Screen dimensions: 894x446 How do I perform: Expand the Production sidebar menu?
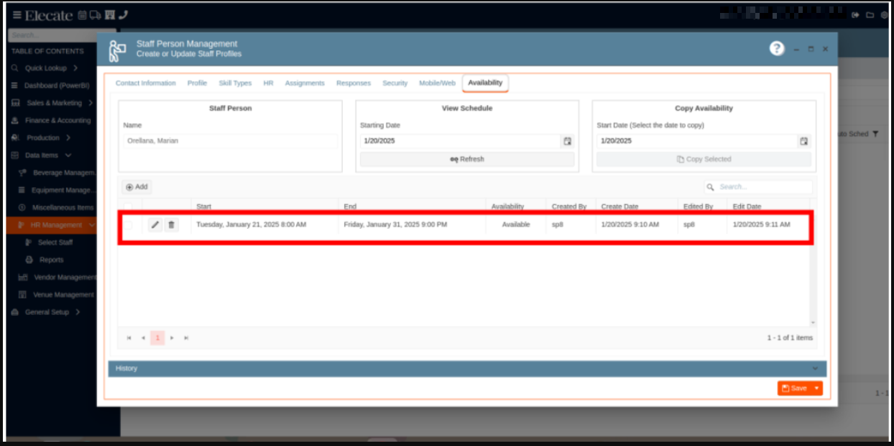[68, 137]
